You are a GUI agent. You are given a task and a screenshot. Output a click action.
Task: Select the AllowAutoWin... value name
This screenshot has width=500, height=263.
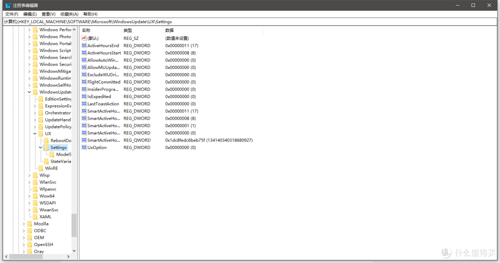point(103,60)
